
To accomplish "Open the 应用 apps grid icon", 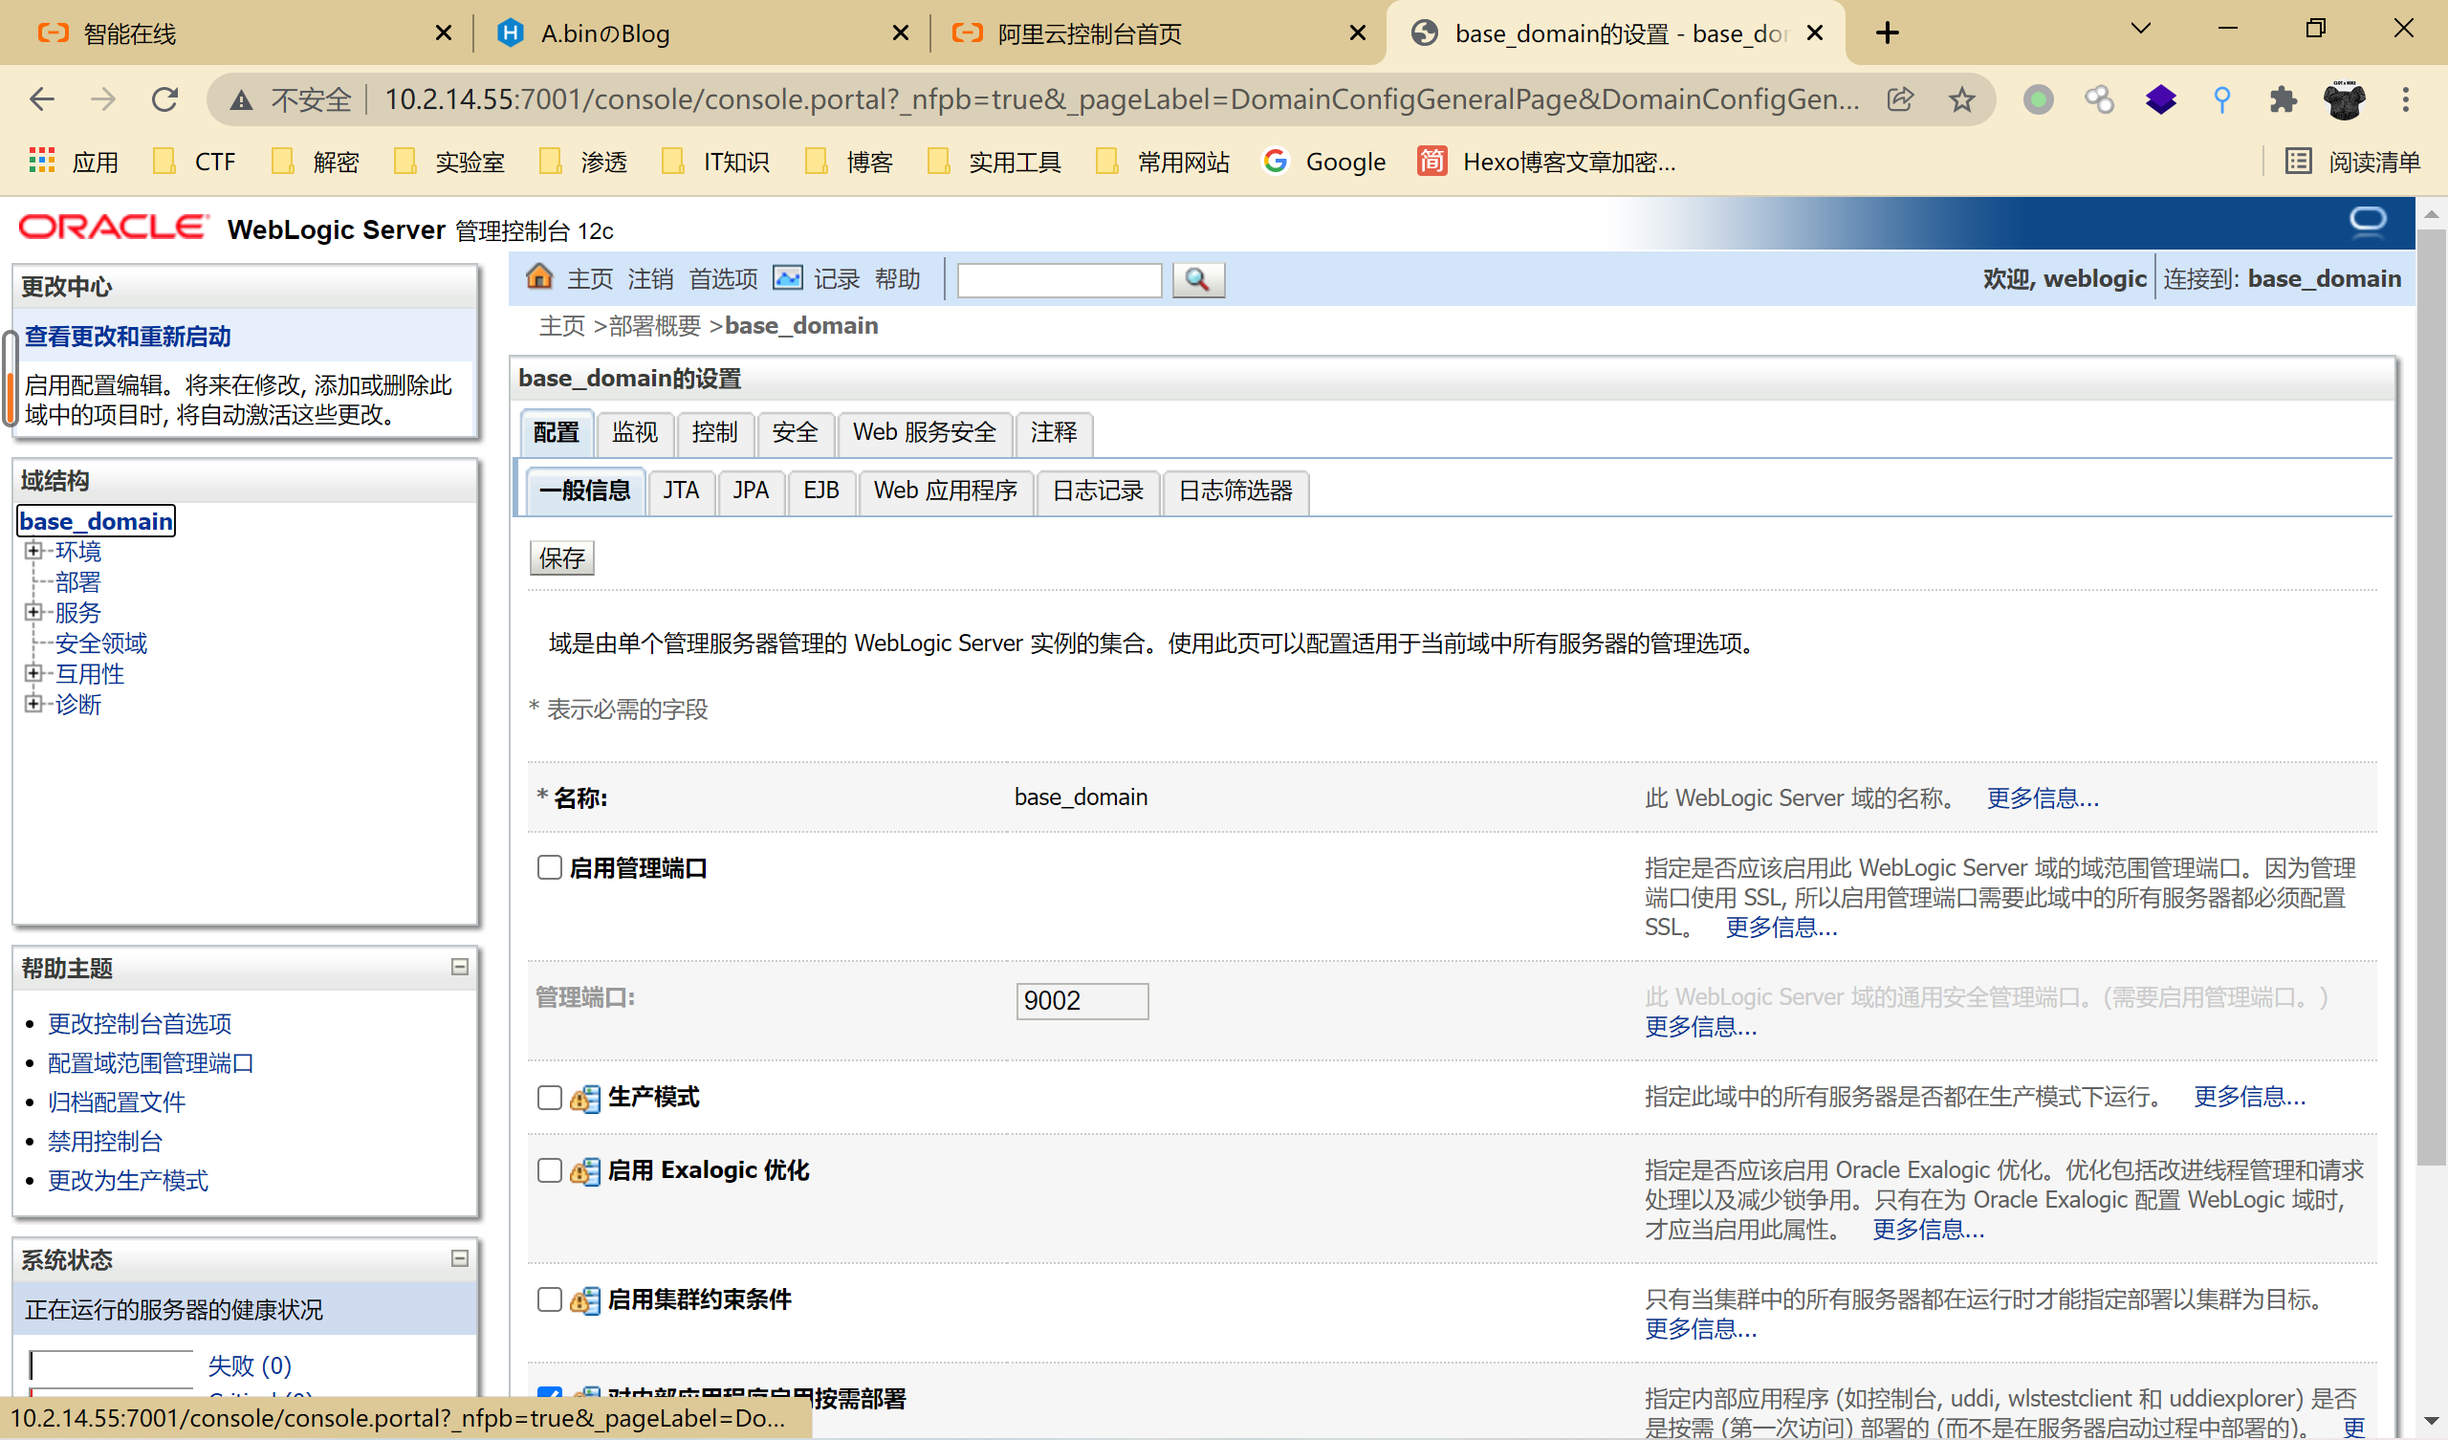I will (x=41, y=161).
